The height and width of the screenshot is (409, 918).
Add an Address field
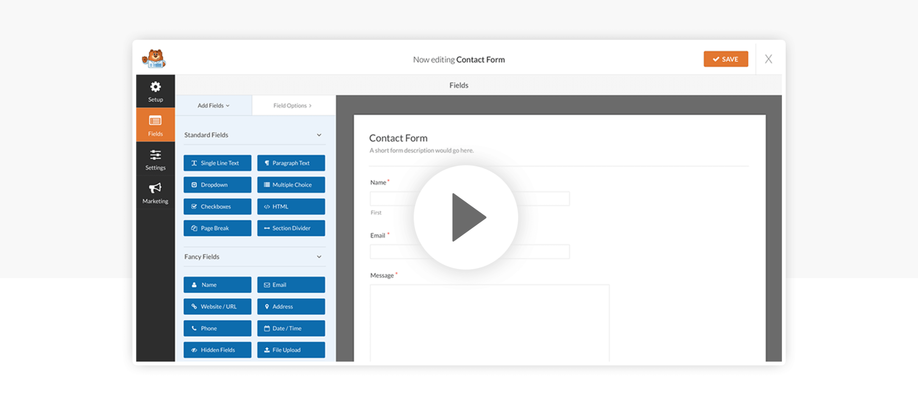[291, 307]
